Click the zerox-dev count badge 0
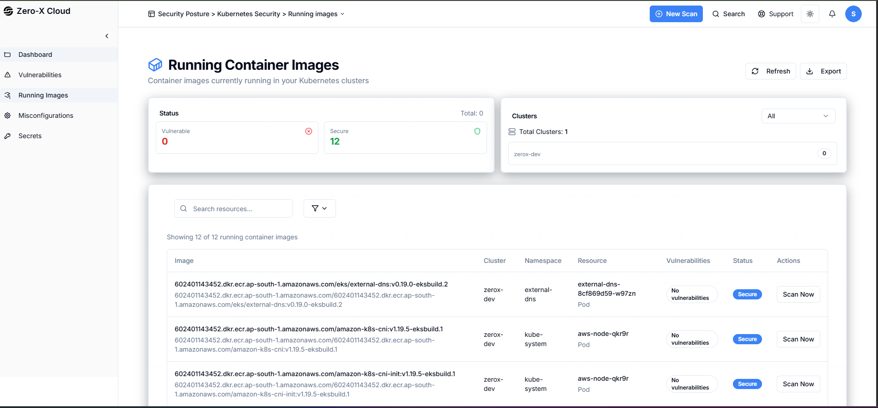The image size is (878, 408). click(824, 153)
